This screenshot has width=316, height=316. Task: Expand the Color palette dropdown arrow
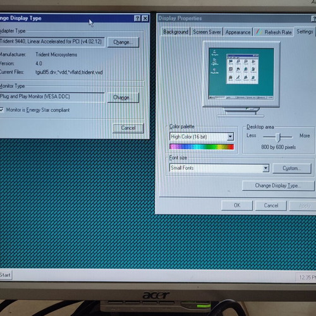pos(230,137)
